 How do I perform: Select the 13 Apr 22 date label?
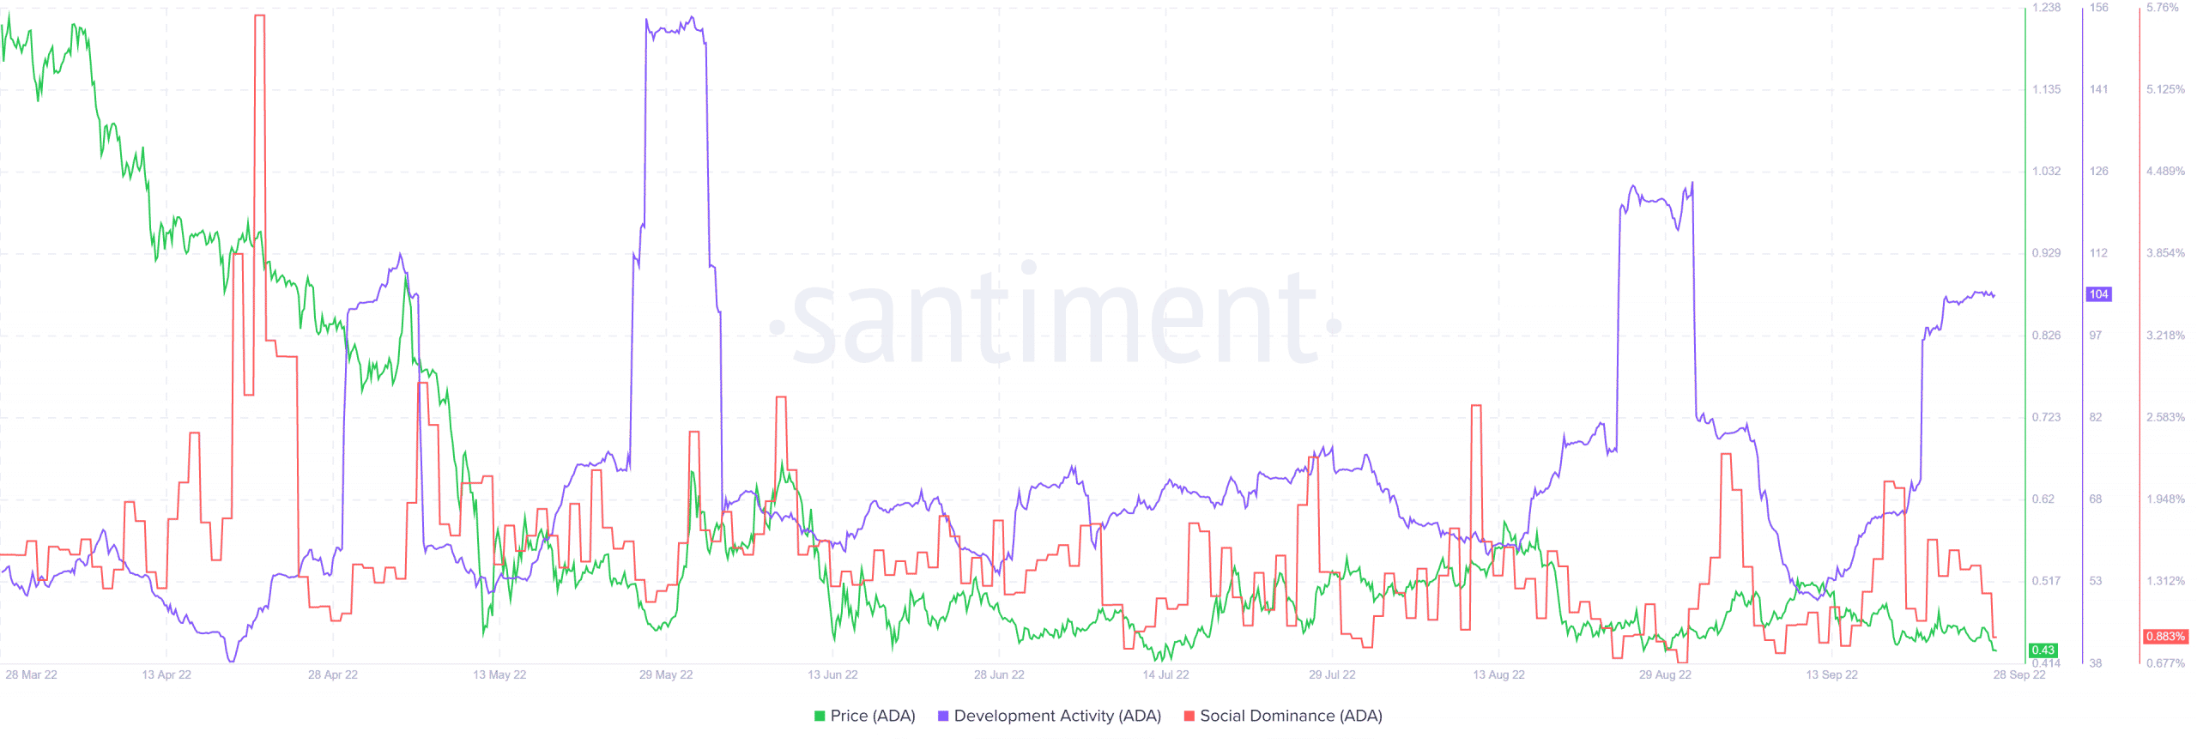[x=166, y=675]
